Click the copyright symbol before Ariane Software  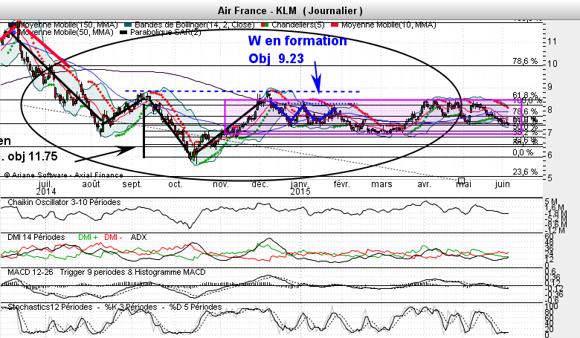click(7, 175)
